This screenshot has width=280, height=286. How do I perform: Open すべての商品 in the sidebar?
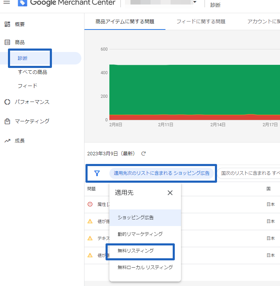[33, 72]
